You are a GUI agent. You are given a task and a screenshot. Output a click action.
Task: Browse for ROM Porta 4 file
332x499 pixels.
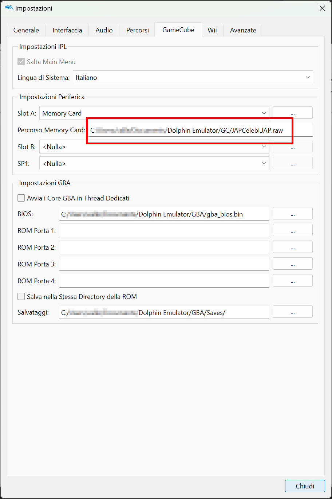click(x=293, y=281)
